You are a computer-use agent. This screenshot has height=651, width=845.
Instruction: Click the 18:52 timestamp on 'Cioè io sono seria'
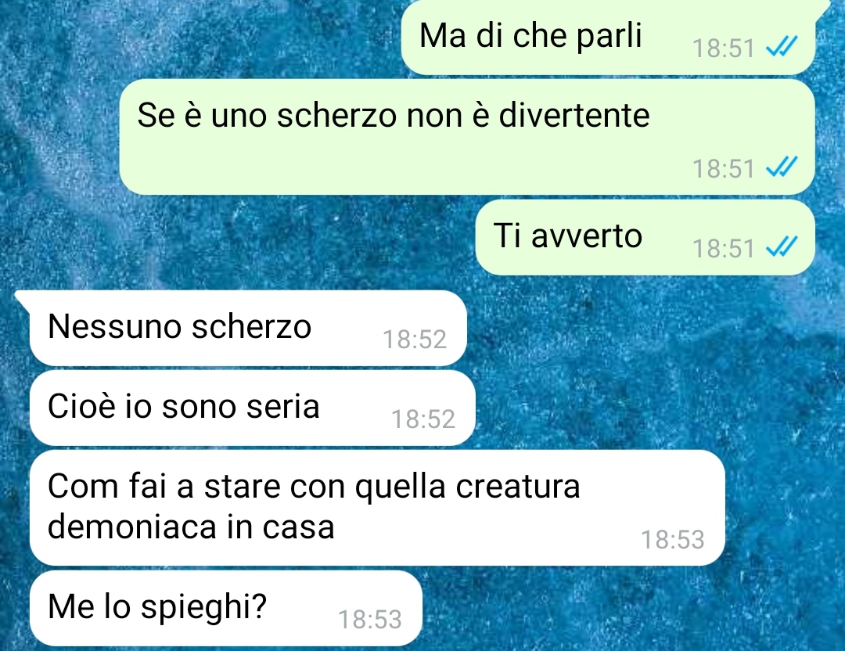[x=423, y=419]
